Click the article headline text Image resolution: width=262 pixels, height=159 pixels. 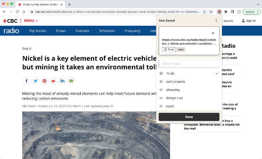pos(89,63)
